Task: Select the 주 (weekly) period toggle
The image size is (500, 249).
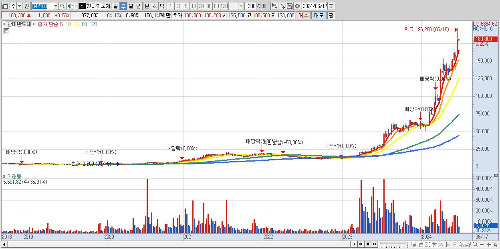Action: tap(123, 6)
